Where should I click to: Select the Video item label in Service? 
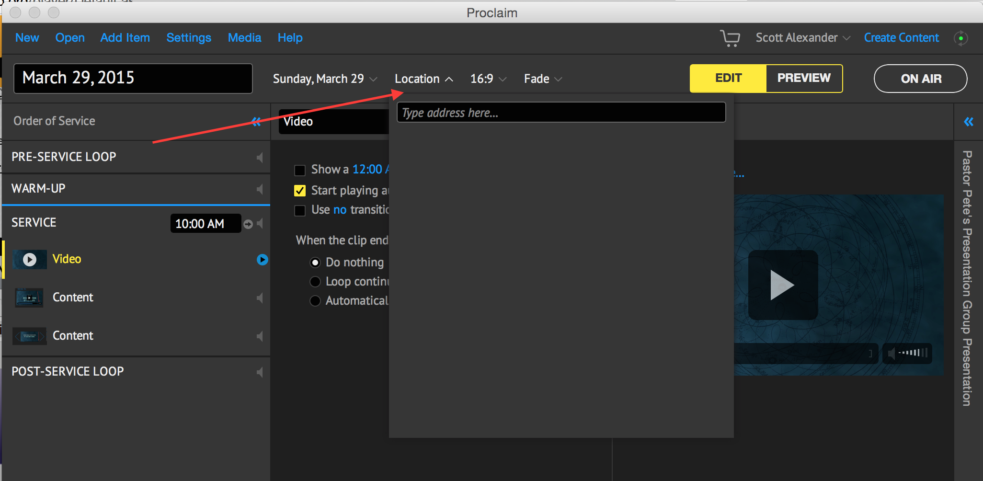tap(67, 259)
